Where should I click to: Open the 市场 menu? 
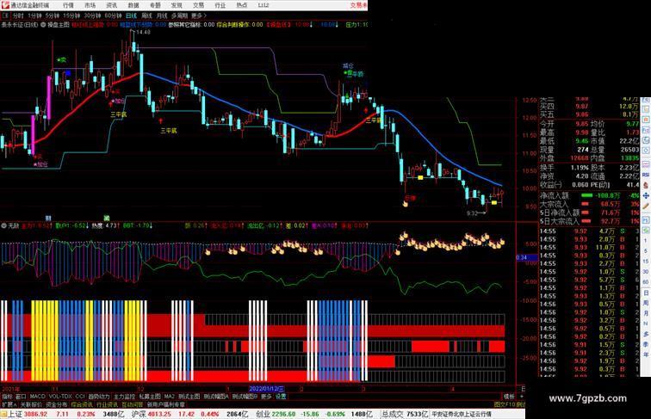coord(90,5)
